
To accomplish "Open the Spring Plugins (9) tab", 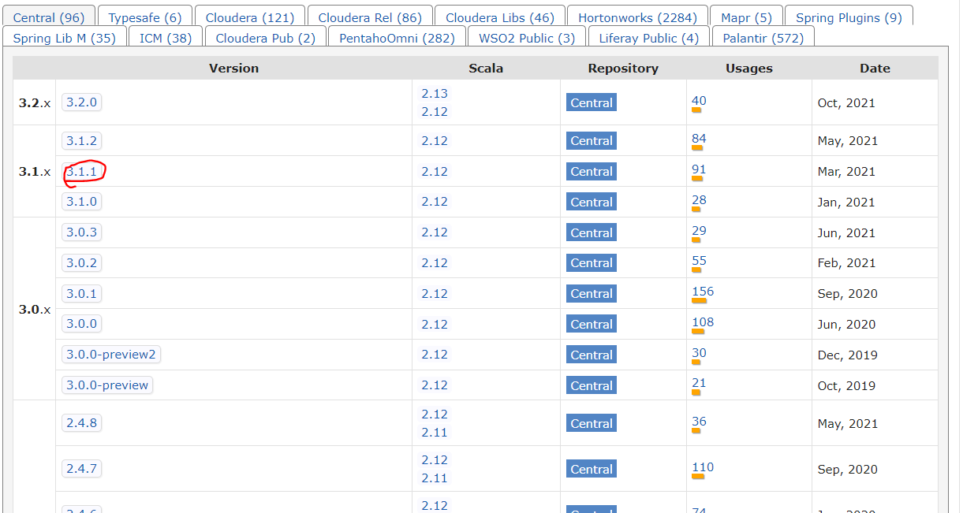I will 849,17.
